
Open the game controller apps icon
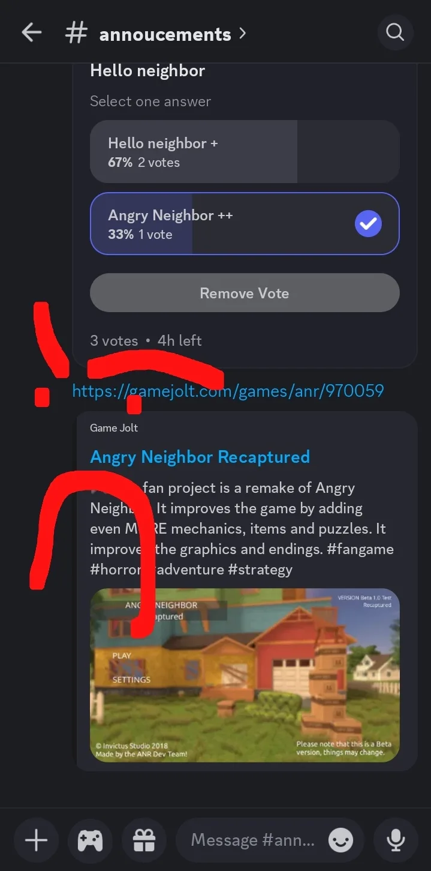point(90,840)
